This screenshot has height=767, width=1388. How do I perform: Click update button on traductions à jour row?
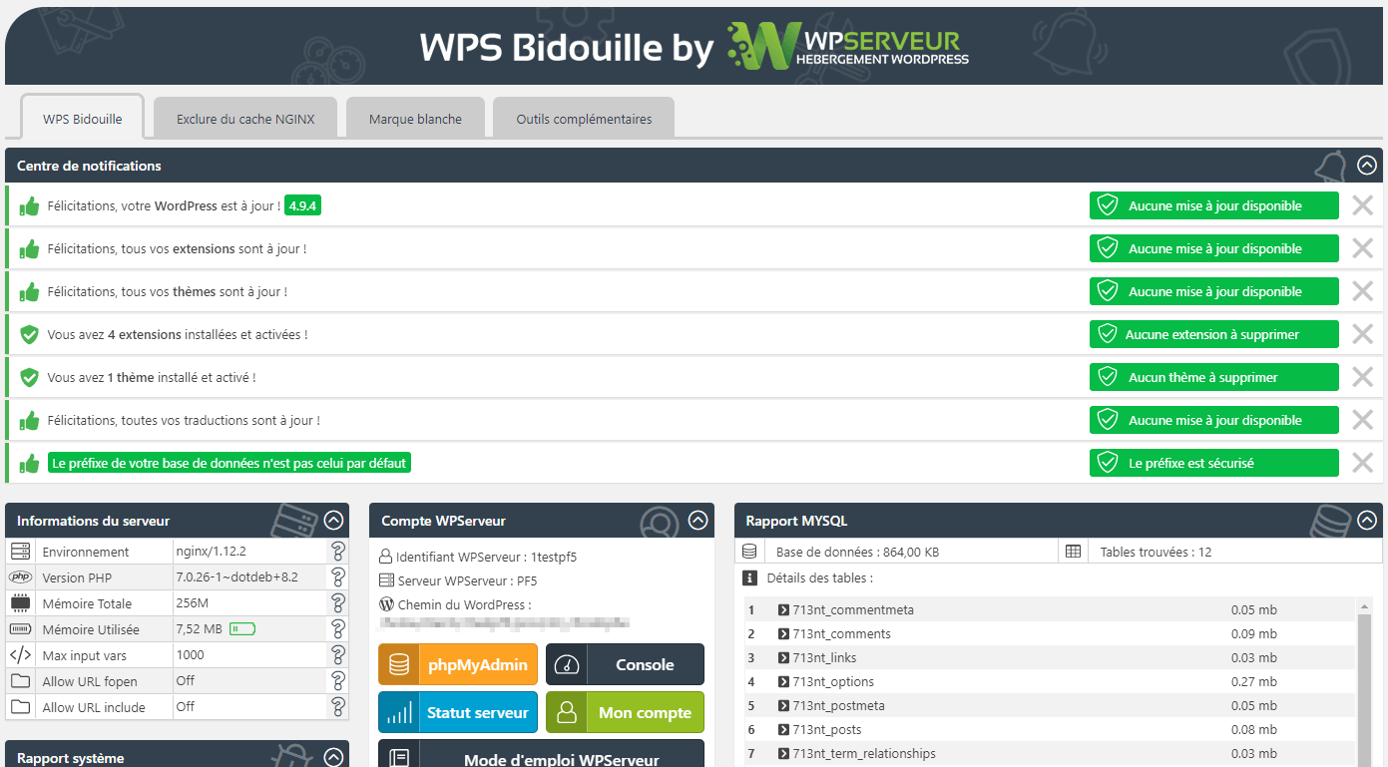(1213, 420)
